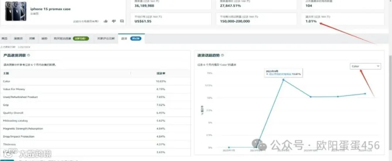Click the thumbs-down feedback icon
392x161 pixels.
pos(114,21)
